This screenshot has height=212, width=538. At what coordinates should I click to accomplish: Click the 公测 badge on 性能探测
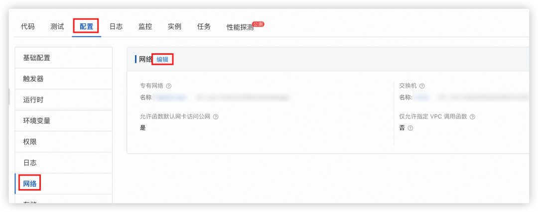(258, 24)
